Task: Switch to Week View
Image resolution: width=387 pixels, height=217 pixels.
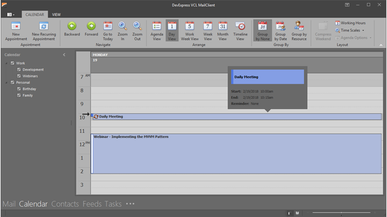Action: tap(208, 31)
